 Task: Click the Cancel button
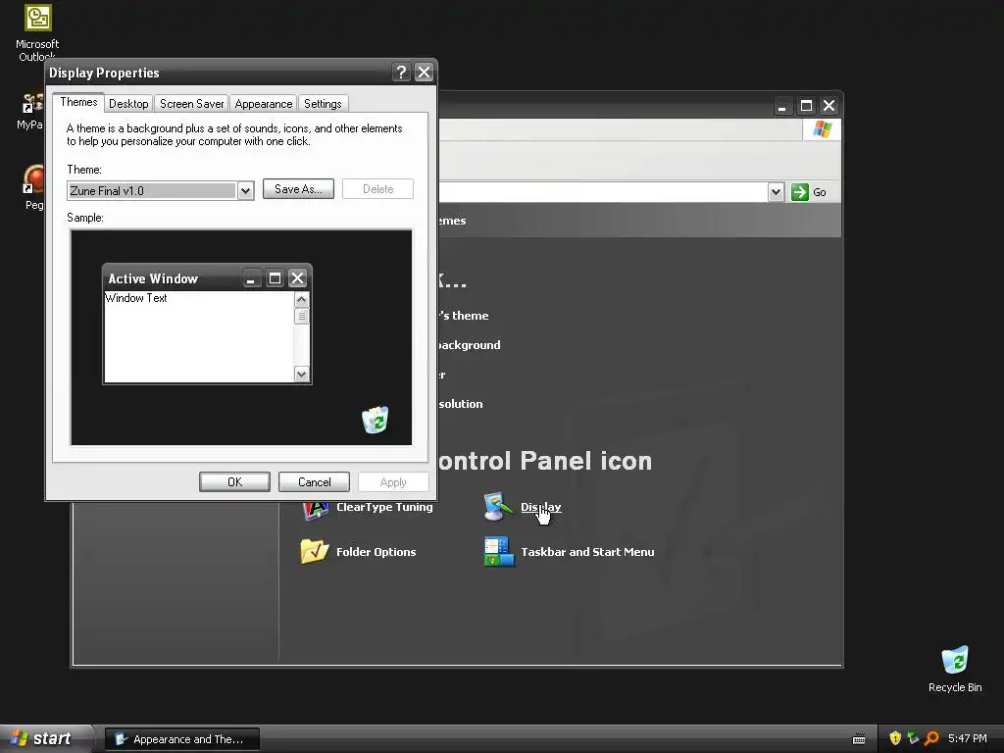(x=315, y=482)
